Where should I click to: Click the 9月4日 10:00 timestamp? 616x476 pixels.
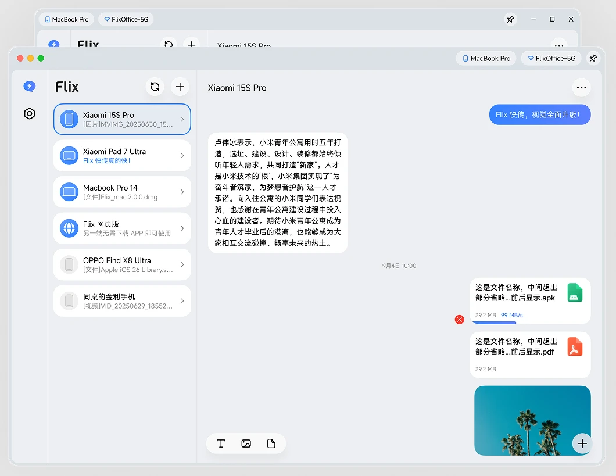click(399, 266)
